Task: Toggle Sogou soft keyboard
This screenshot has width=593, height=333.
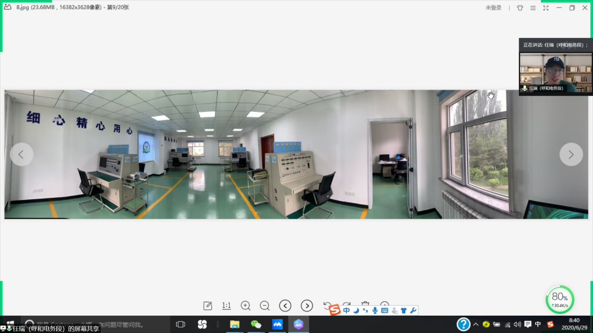Action: point(385,311)
